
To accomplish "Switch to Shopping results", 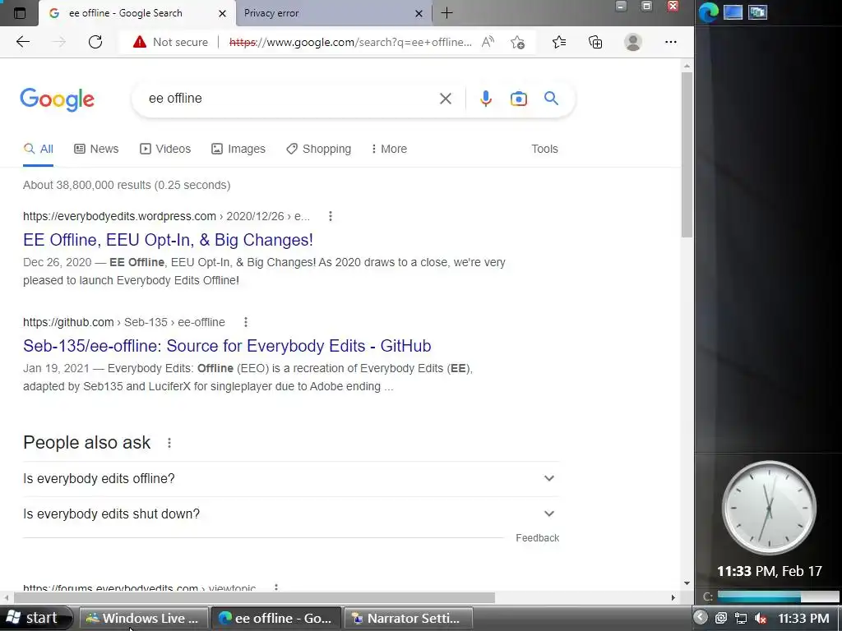I will pyautogui.click(x=318, y=150).
